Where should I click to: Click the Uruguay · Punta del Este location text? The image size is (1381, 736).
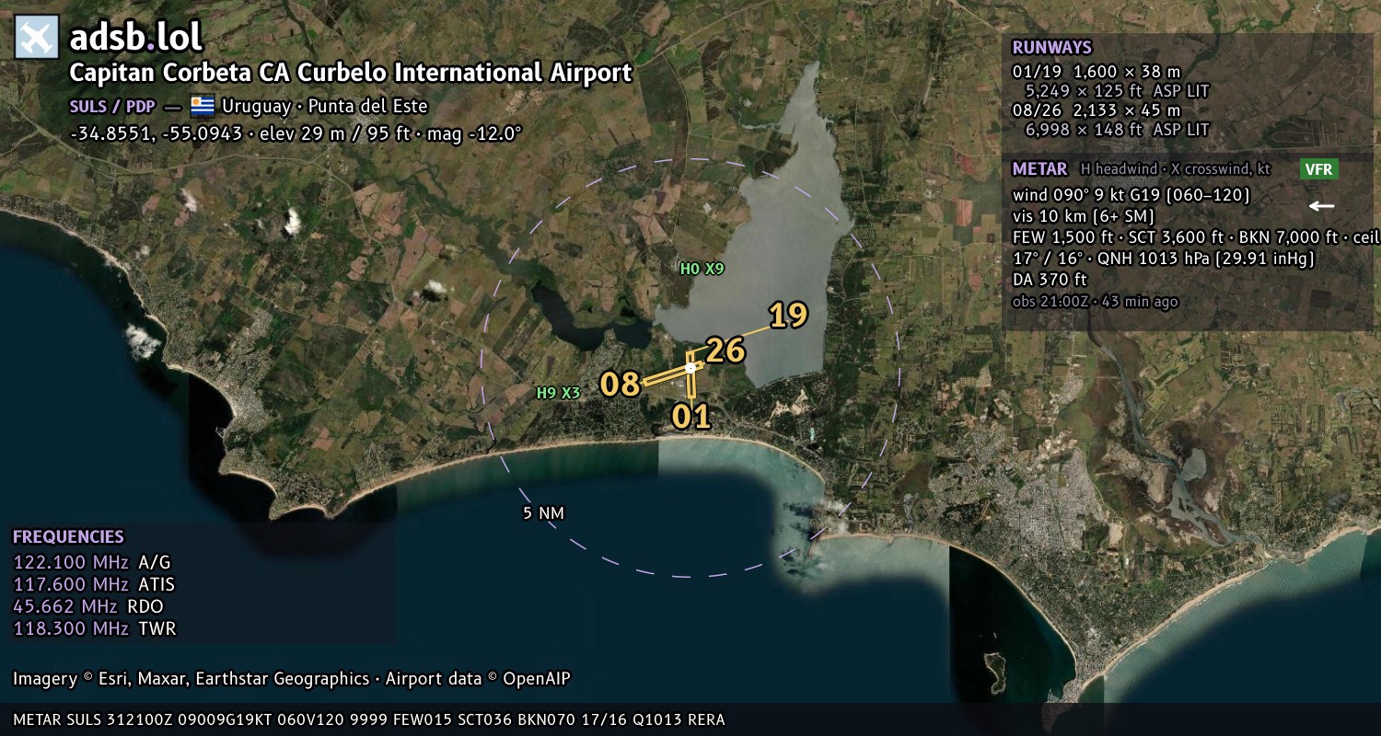coord(325,106)
